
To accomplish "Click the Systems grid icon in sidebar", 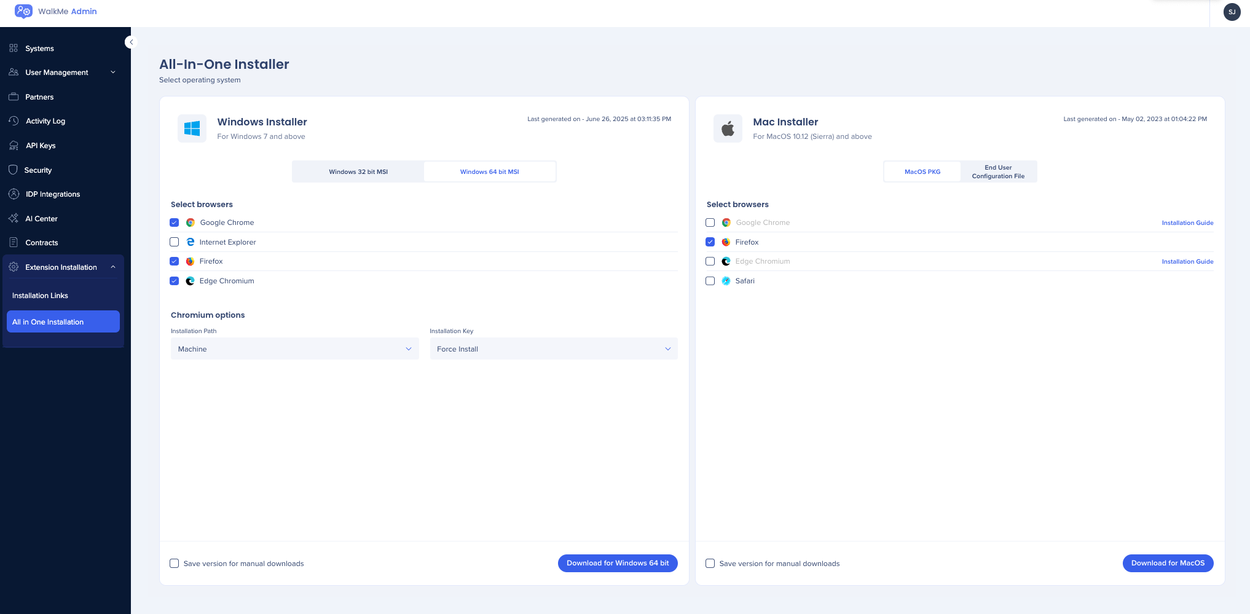I will 14,48.
